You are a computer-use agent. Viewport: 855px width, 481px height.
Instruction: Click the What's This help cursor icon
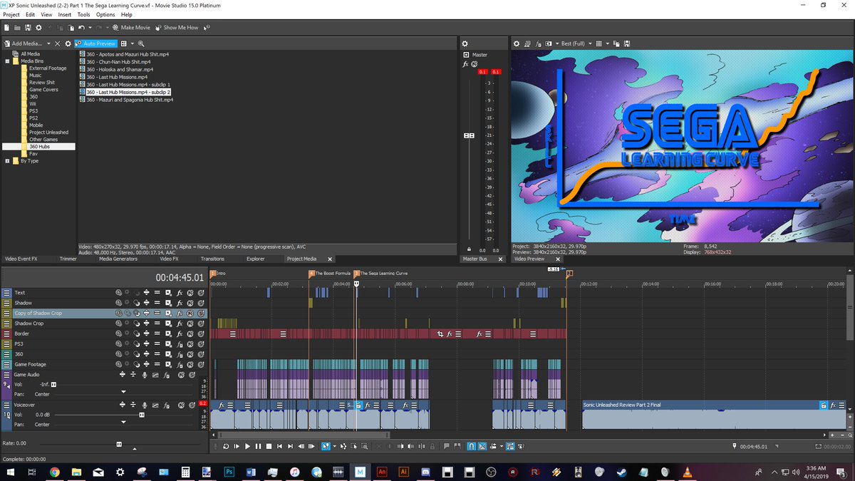(207, 28)
